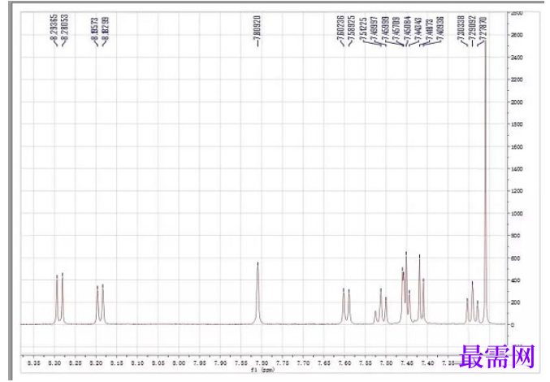Screen dimensions: 550x382
Task: Click the 7.29092 peak label
Action: point(473,28)
